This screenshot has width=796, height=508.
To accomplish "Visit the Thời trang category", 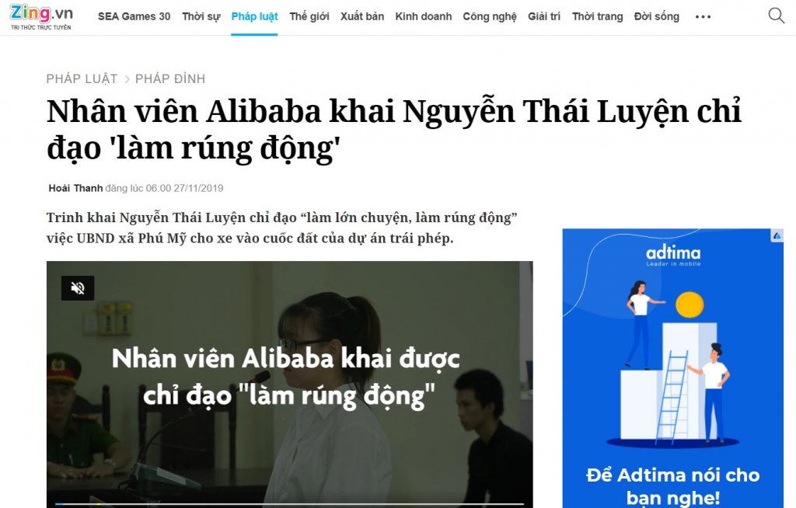I will tap(597, 17).
